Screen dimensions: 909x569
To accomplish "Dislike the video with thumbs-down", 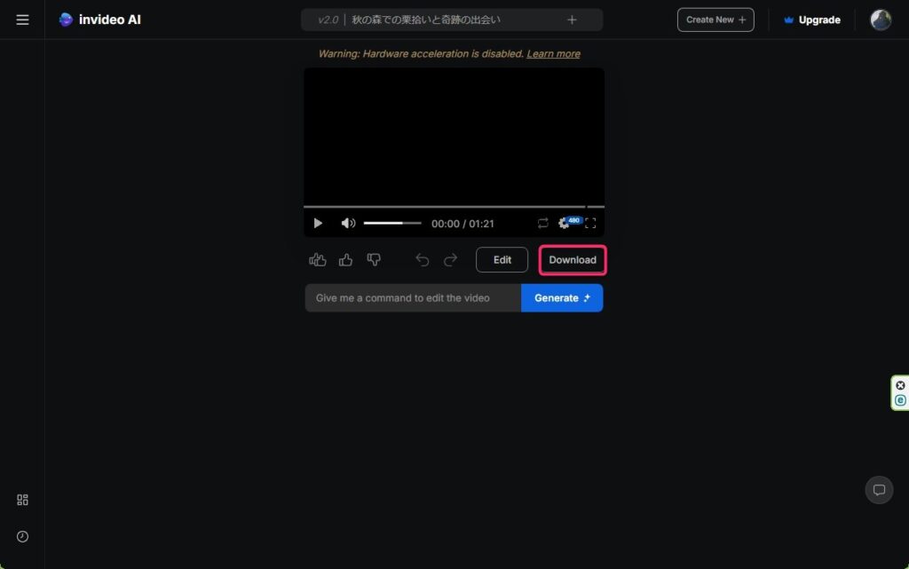I will pos(374,259).
